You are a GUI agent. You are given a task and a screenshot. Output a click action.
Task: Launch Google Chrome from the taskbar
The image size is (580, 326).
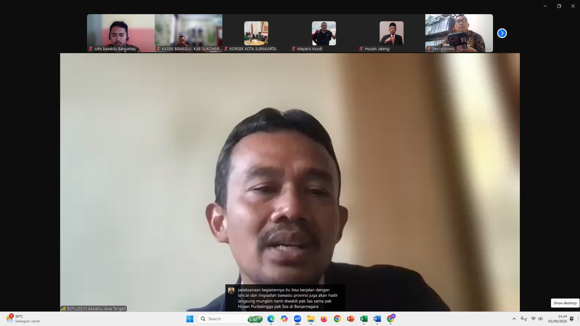tap(337, 319)
